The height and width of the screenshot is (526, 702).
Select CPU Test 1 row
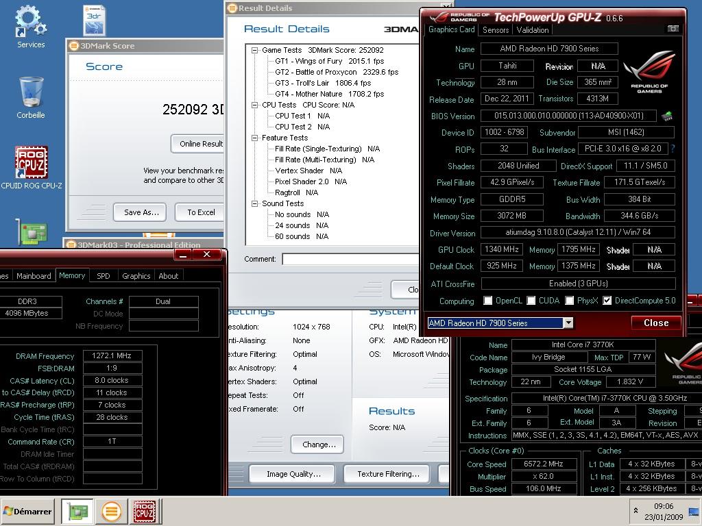click(302, 116)
